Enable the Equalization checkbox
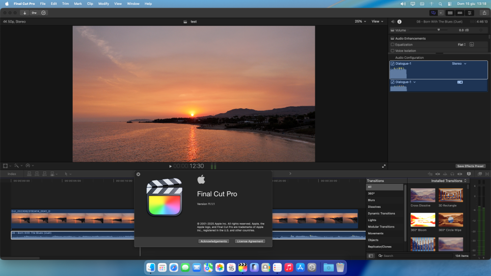 tap(392, 45)
